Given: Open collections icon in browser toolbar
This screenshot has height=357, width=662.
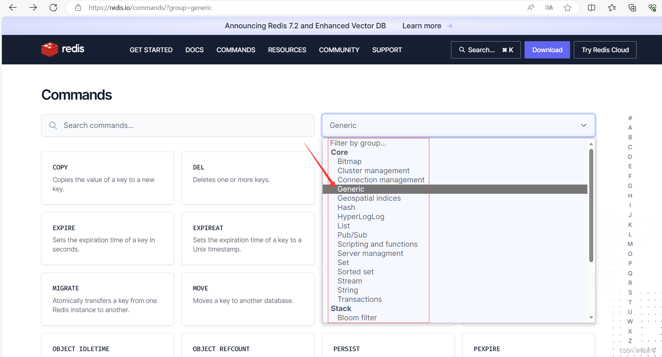Looking at the screenshot, I should [x=632, y=8].
